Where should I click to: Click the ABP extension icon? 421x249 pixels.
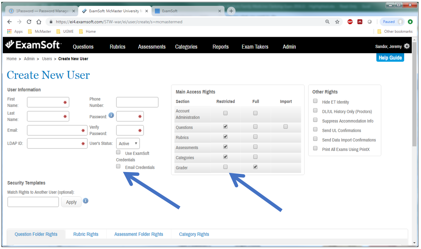point(350,22)
